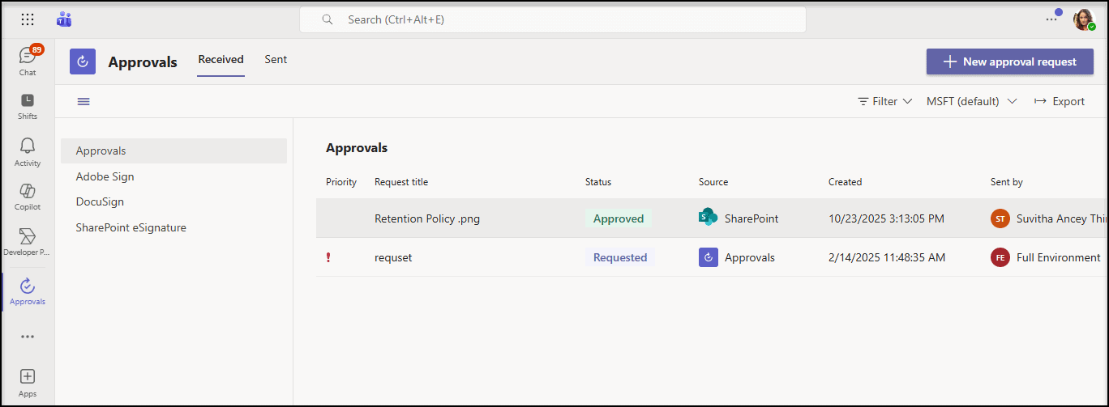Click the date 10/23/2025 3:13:05 PM
Screen dimensions: 1109x407
point(886,218)
